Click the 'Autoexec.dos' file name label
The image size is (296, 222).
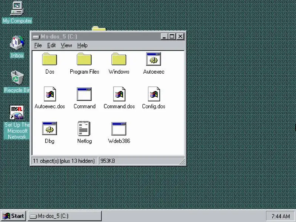pyautogui.click(x=50, y=106)
